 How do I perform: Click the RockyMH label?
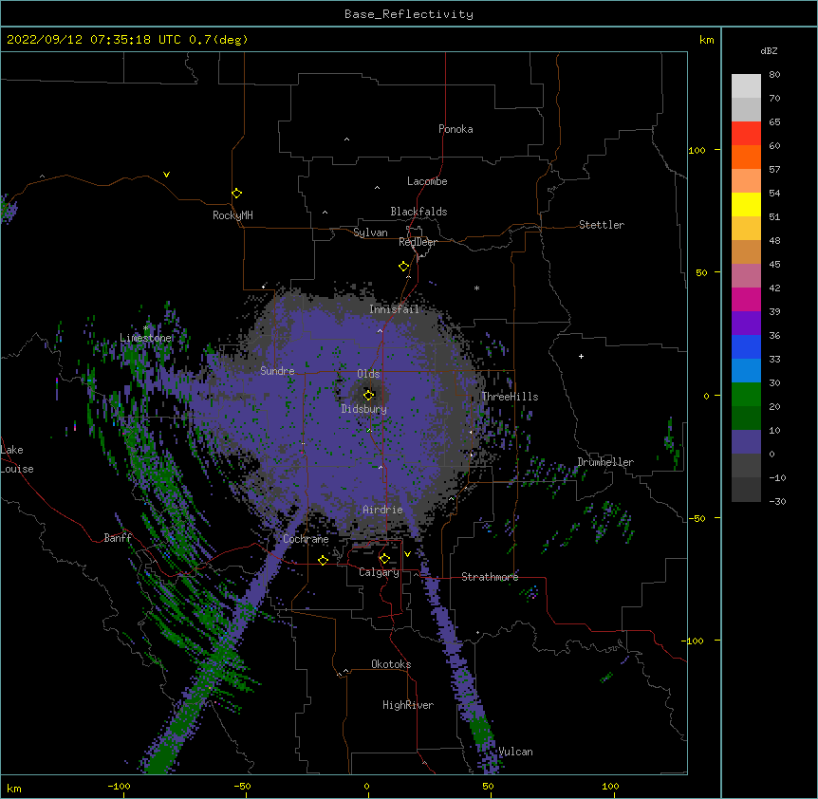pyautogui.click(x=232, y=215)
